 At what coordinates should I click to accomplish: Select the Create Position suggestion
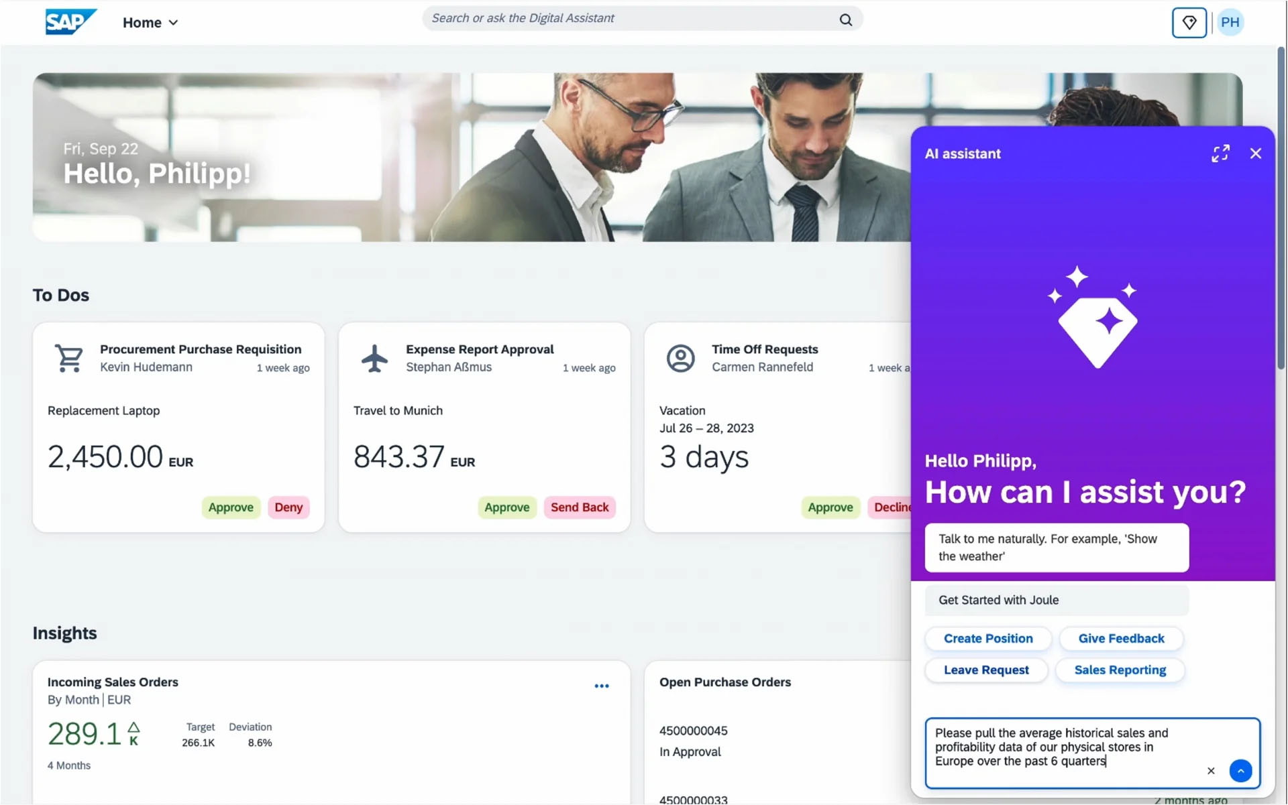click(987, 638)
